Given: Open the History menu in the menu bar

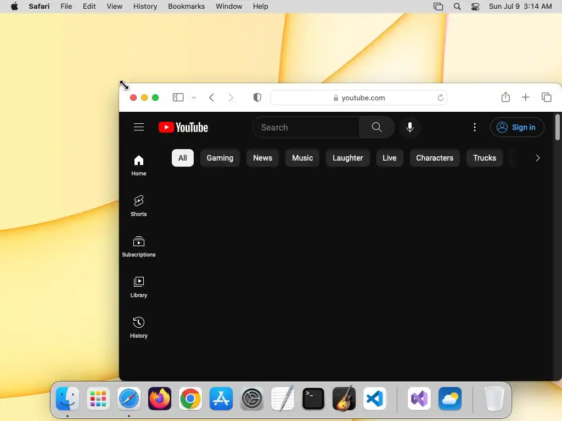Looking at the screenshot, I should pos(145,6).
